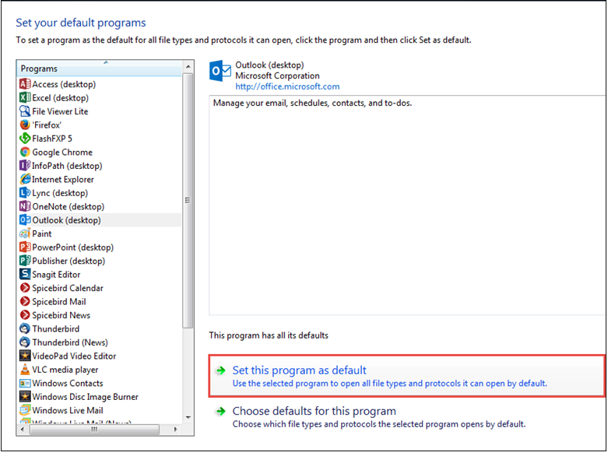Select Internet Explorer entry
The height and width of the screenshot is (463, 608).
[63, 179]
